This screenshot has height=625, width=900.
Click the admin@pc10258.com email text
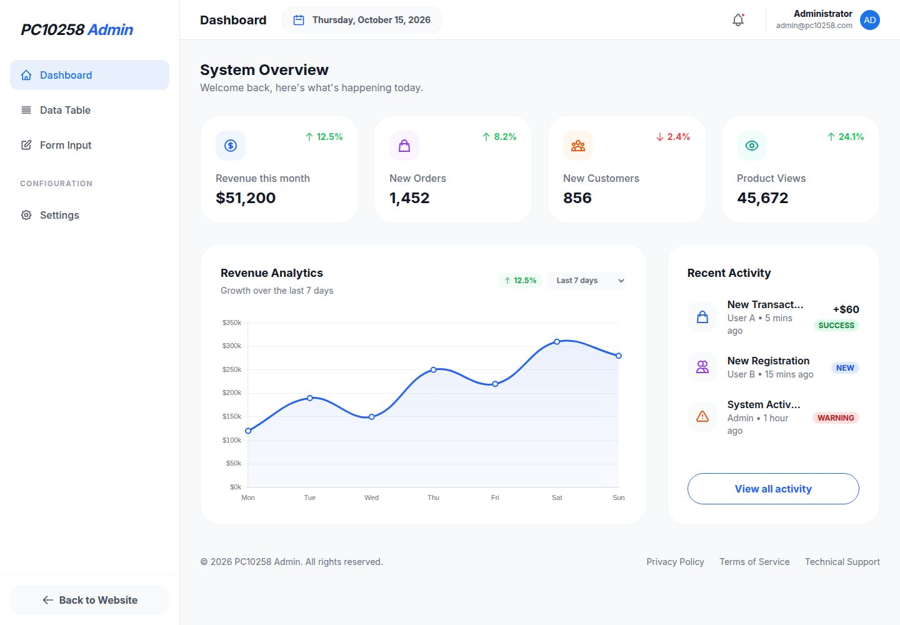[814, 26]
